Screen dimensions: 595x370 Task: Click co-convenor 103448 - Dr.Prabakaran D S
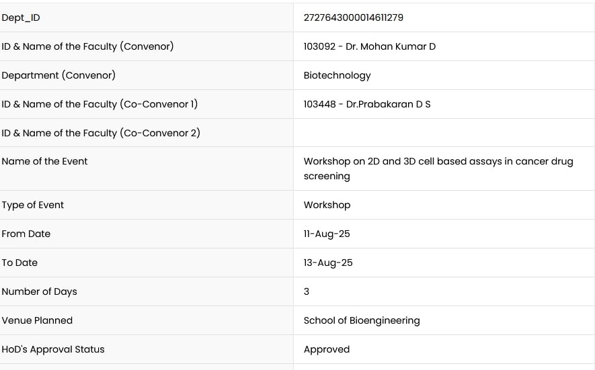coord(366,104)
